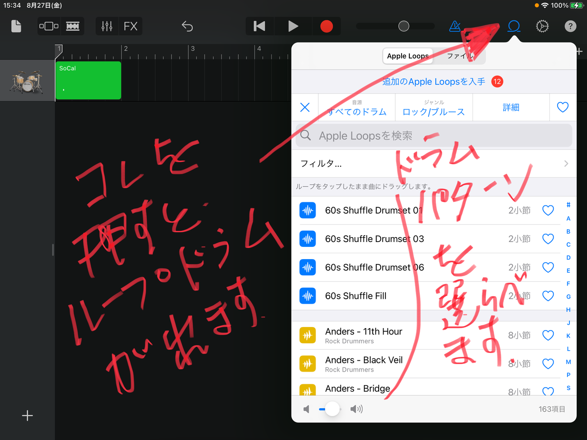Viewport: 587px width, 440px height.
Task: Add a new track with plus button
Action: pyautogui.click(x=27, y=416)
